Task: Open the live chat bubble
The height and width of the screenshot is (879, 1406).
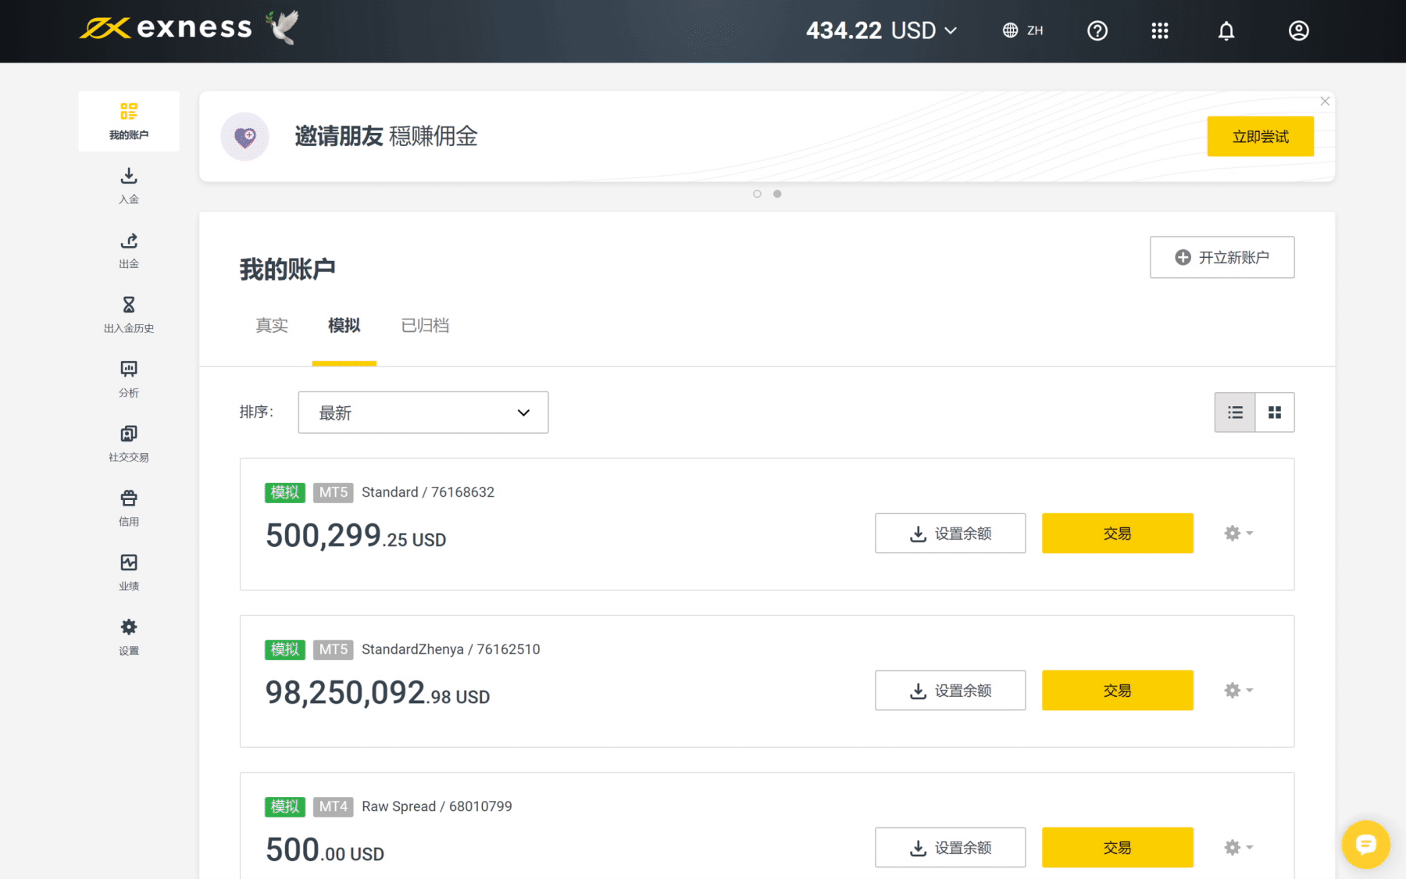Action: (1365, 844)
